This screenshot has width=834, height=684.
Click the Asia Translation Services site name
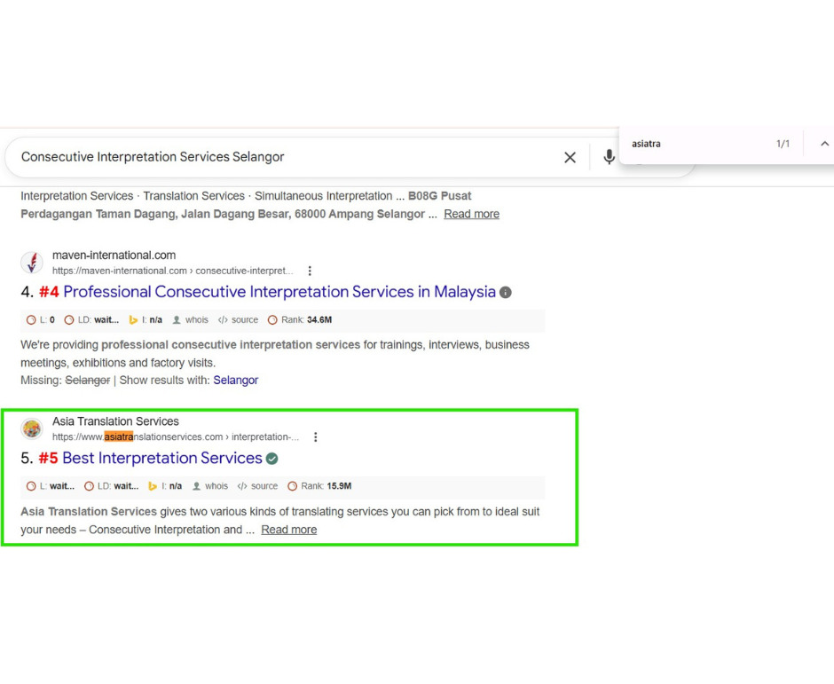click(x=115, y=421)
